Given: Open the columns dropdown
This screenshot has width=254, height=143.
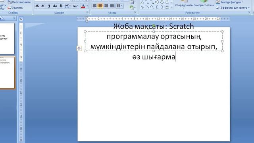Looking at the screenshot, I should (x=119, y=6).
